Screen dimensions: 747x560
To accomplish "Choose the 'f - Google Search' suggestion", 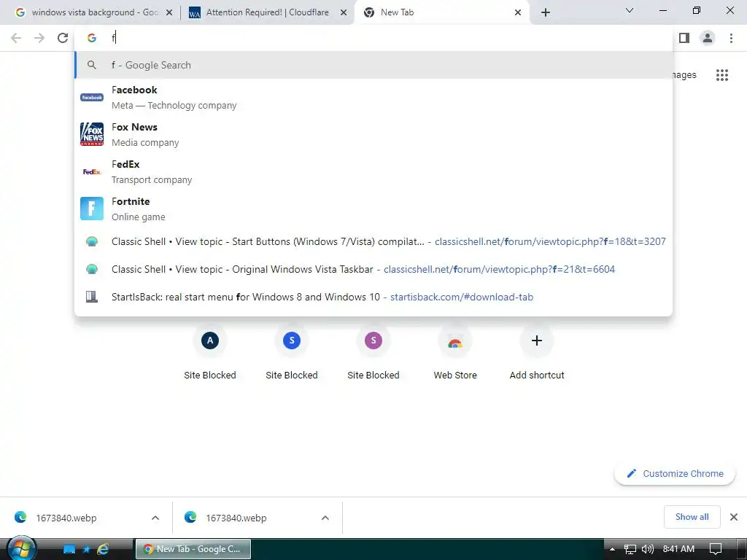I will click(373, 65).
